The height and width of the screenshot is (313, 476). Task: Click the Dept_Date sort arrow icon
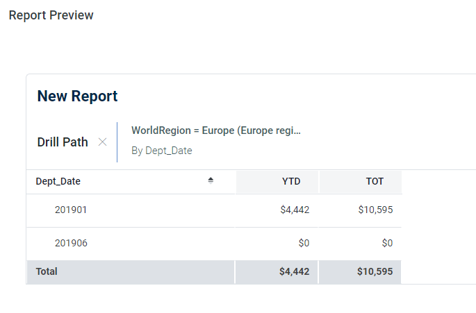point(211,181)
